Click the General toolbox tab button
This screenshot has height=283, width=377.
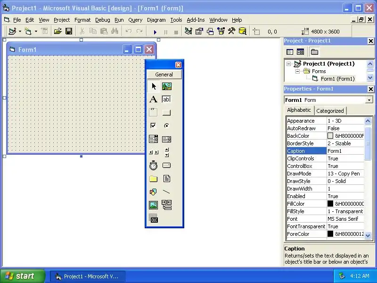point(164,75)
